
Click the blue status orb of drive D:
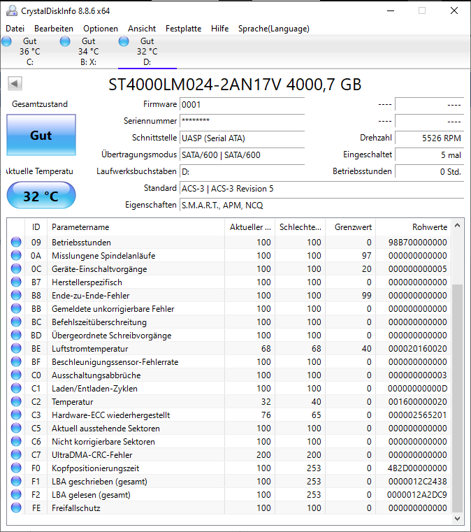click(x=124, y=41)
